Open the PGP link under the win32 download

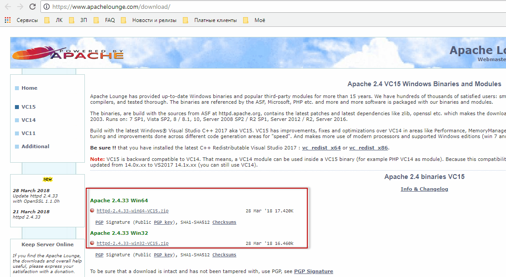[x=99, y=255]
